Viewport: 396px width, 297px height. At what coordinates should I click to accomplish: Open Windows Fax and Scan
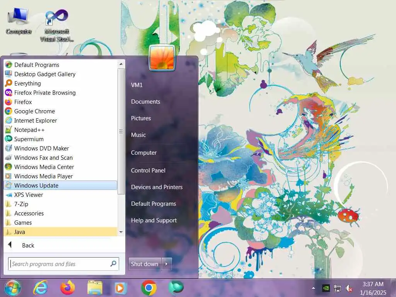pyautogui.click(x=60, y=158)
